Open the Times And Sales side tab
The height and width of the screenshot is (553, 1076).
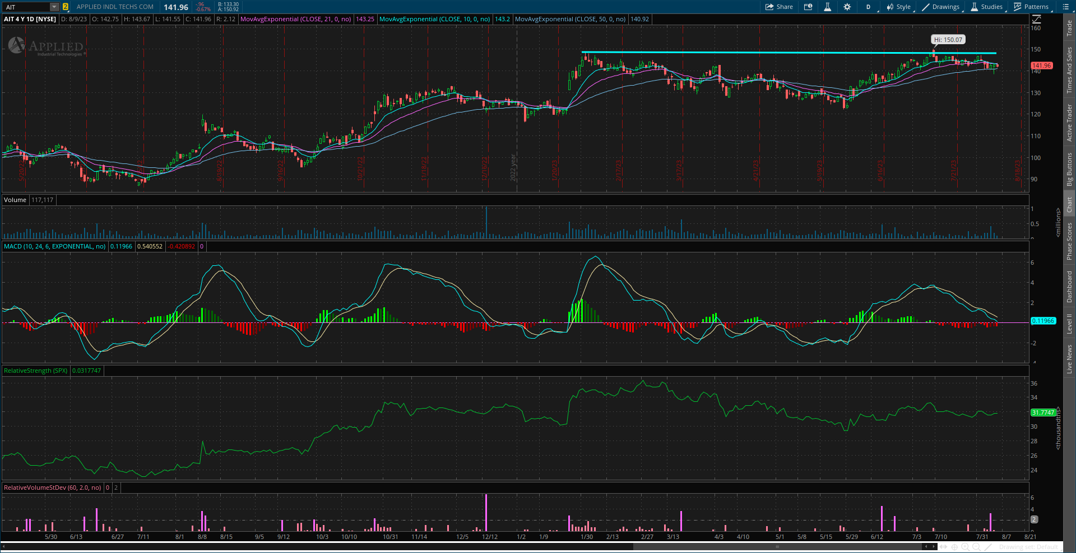(x=1069, y=70)
